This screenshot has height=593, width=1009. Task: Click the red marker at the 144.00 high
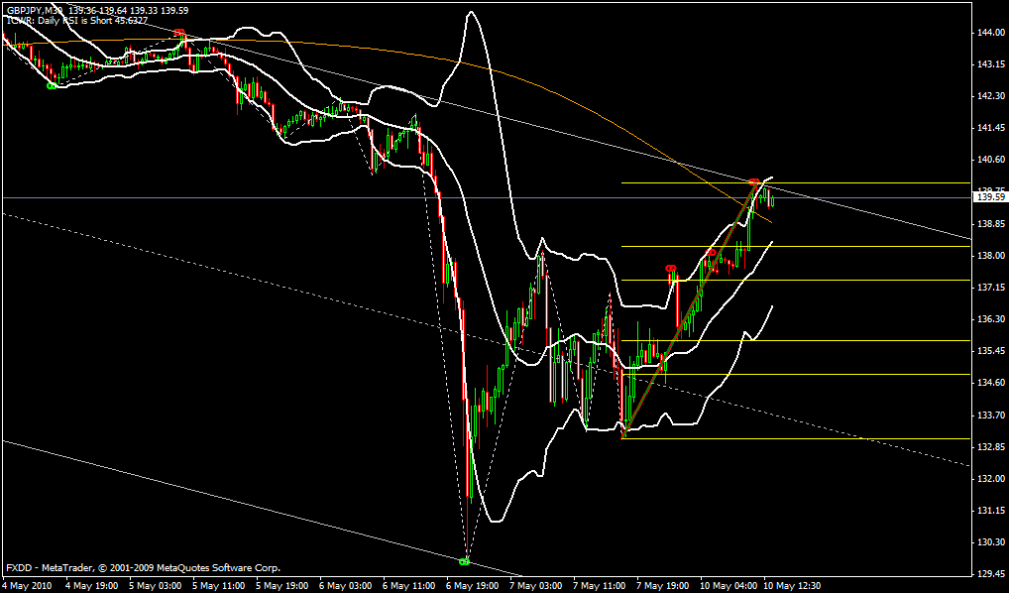tap(179, 33)
